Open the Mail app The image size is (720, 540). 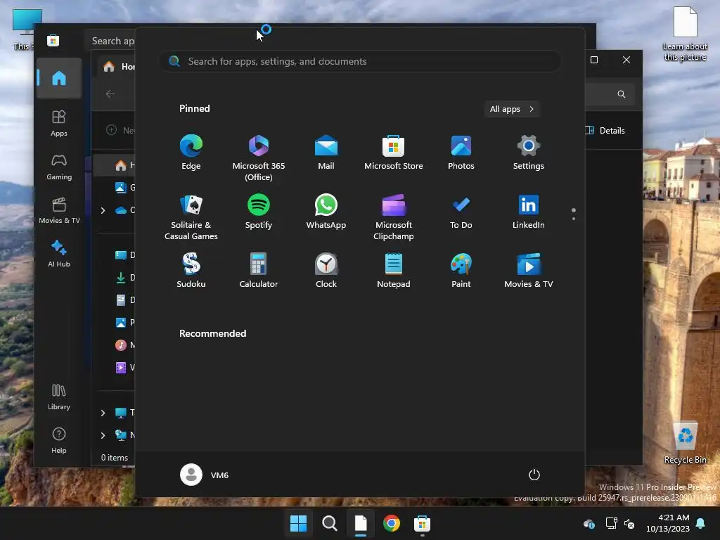click(326, 153)
